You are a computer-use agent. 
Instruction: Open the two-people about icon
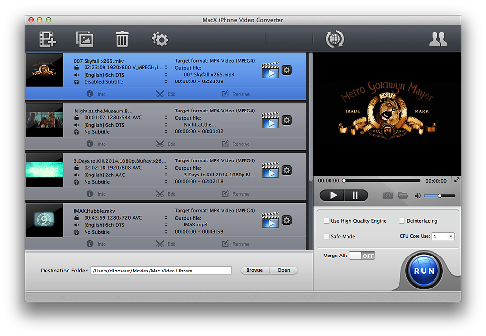(438, 39)
